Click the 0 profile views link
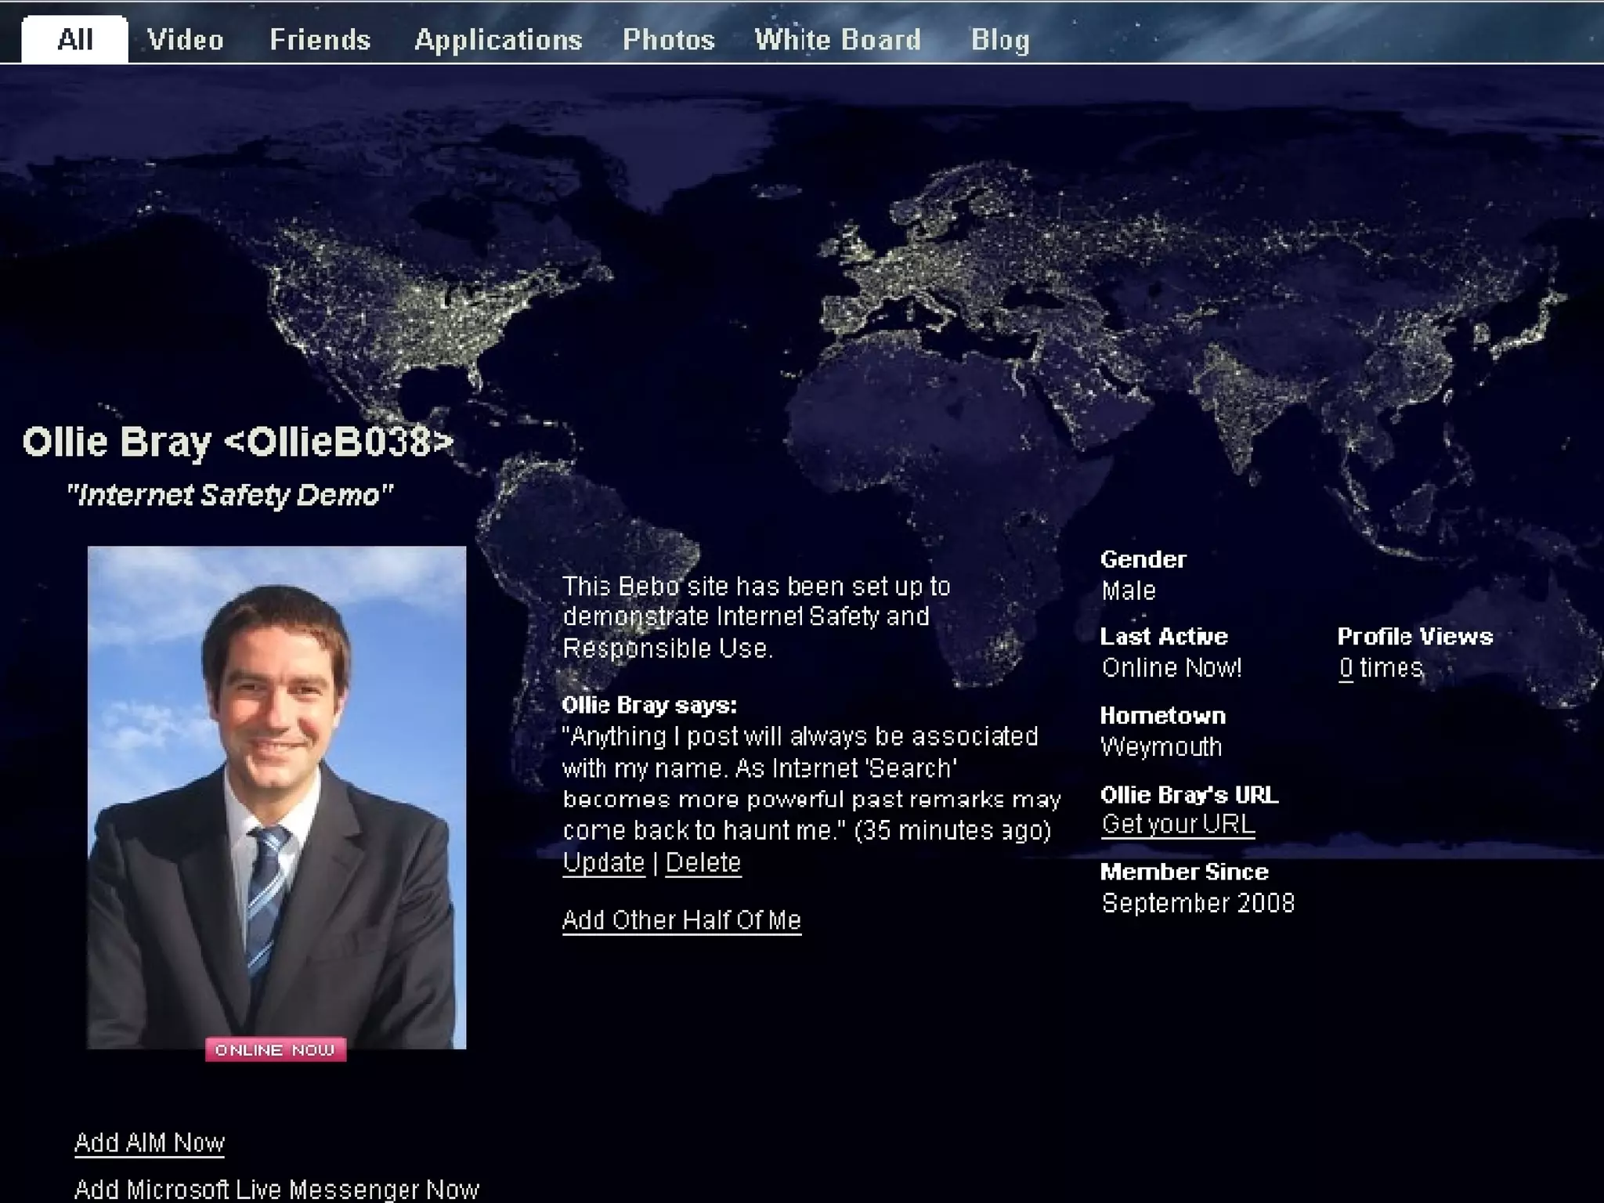Viewport: 1604px width, 1203px height. pyautogui.click(x=1346, y=668)
